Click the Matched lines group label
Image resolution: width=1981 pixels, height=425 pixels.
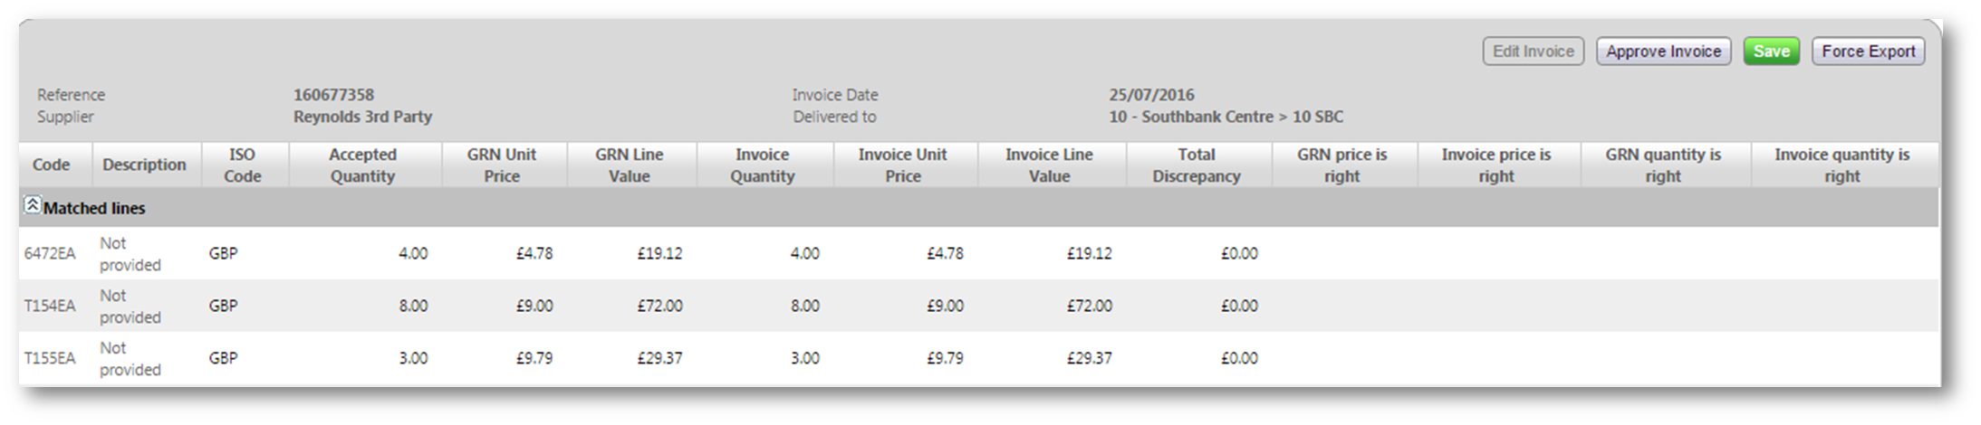click(94, 208)
